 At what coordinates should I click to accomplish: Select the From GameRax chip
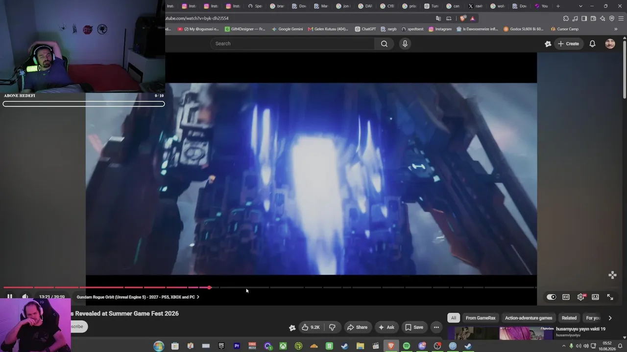tap(481, 318)
